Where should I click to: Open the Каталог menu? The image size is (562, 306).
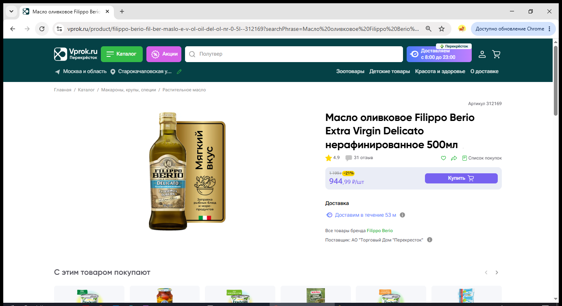122,54
